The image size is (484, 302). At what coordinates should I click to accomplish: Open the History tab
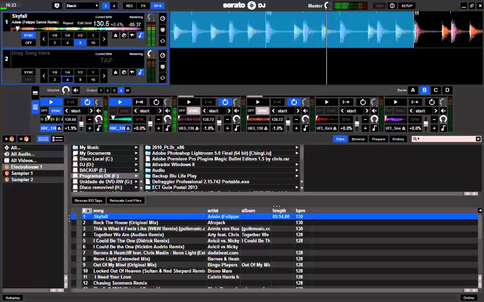click(398, 139)
